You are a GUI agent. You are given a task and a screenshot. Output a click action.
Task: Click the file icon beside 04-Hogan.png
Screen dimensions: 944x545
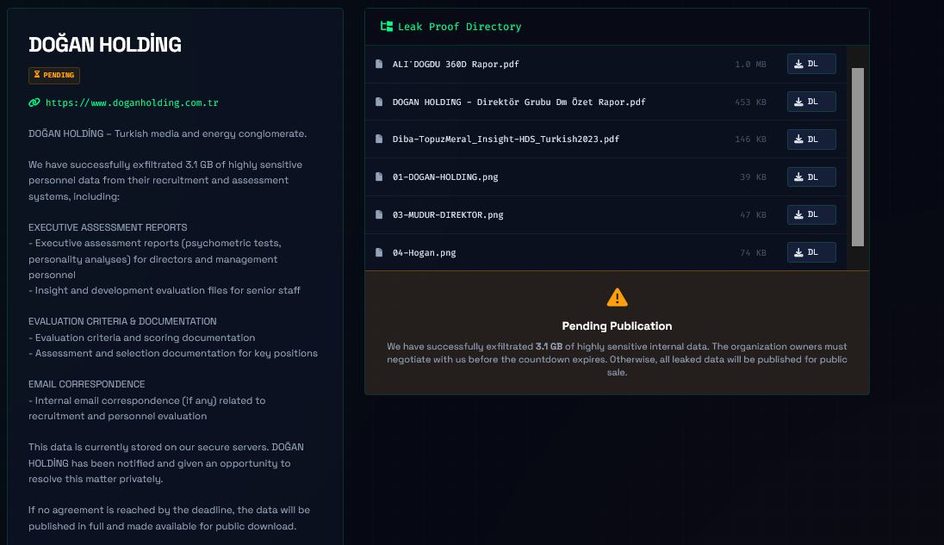click(x=379, y=252)
